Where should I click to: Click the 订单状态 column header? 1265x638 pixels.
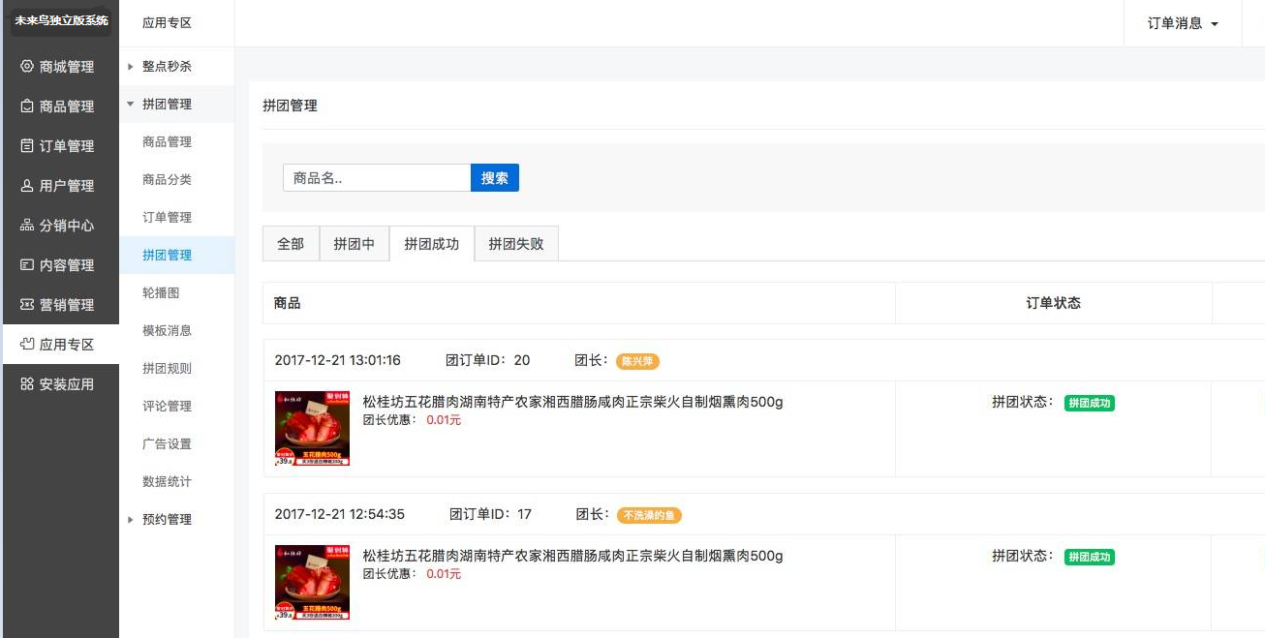click(1054, 303)
